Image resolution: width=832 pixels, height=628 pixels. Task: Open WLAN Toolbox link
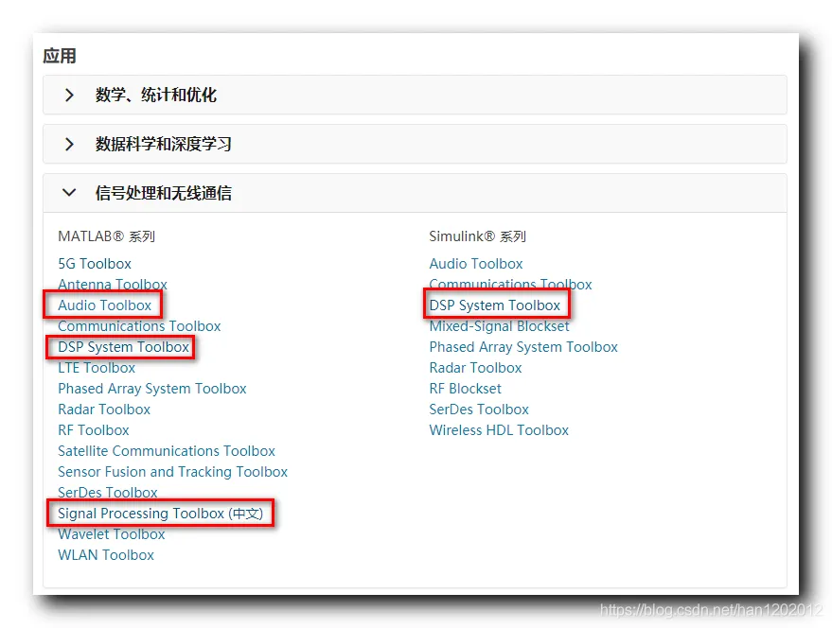coord(106,555)
